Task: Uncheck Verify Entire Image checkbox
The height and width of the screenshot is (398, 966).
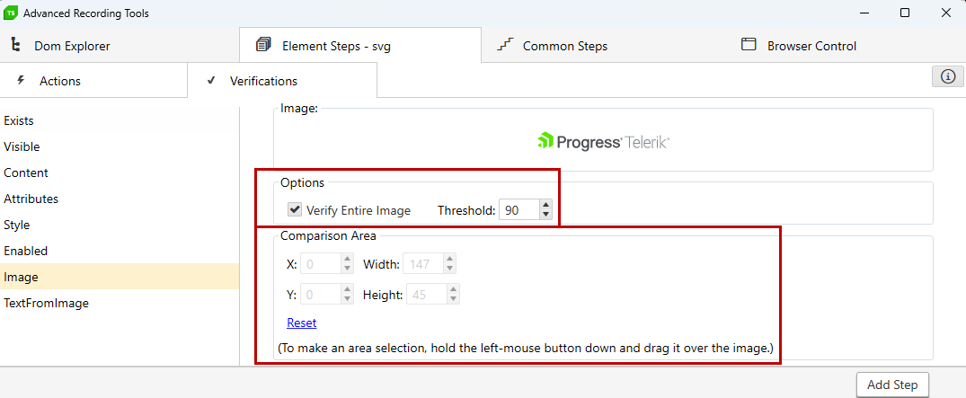Action: 295,209
